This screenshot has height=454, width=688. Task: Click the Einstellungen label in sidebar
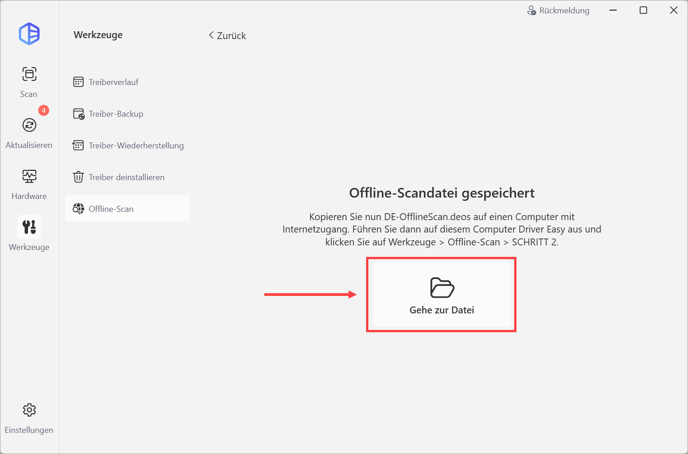click(x=29, y=430)
